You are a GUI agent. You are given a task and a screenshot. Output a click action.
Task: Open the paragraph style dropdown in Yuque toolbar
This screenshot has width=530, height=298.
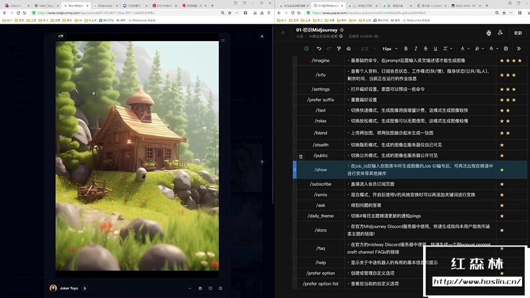point(368,49)
